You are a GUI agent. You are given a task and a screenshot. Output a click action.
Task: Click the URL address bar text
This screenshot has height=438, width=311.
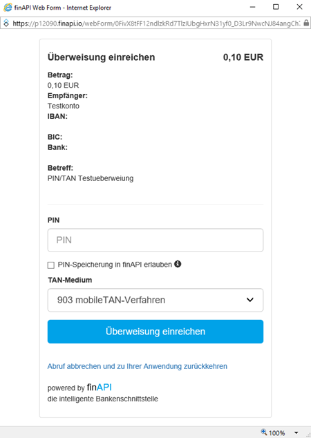(x=156, y=23)
